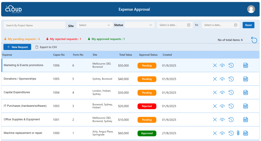Expand the Site select dropdown
The height and width of the screenshot is (141, 261).
point(95,25)
